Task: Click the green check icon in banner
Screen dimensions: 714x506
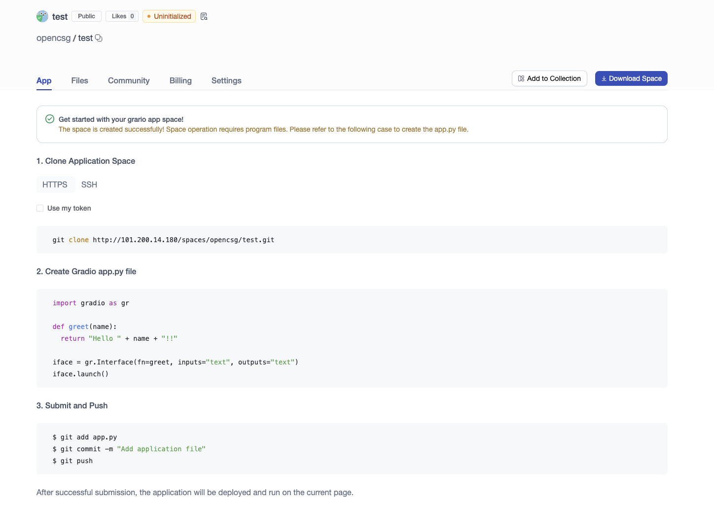Action: click(x=50, y=119)
